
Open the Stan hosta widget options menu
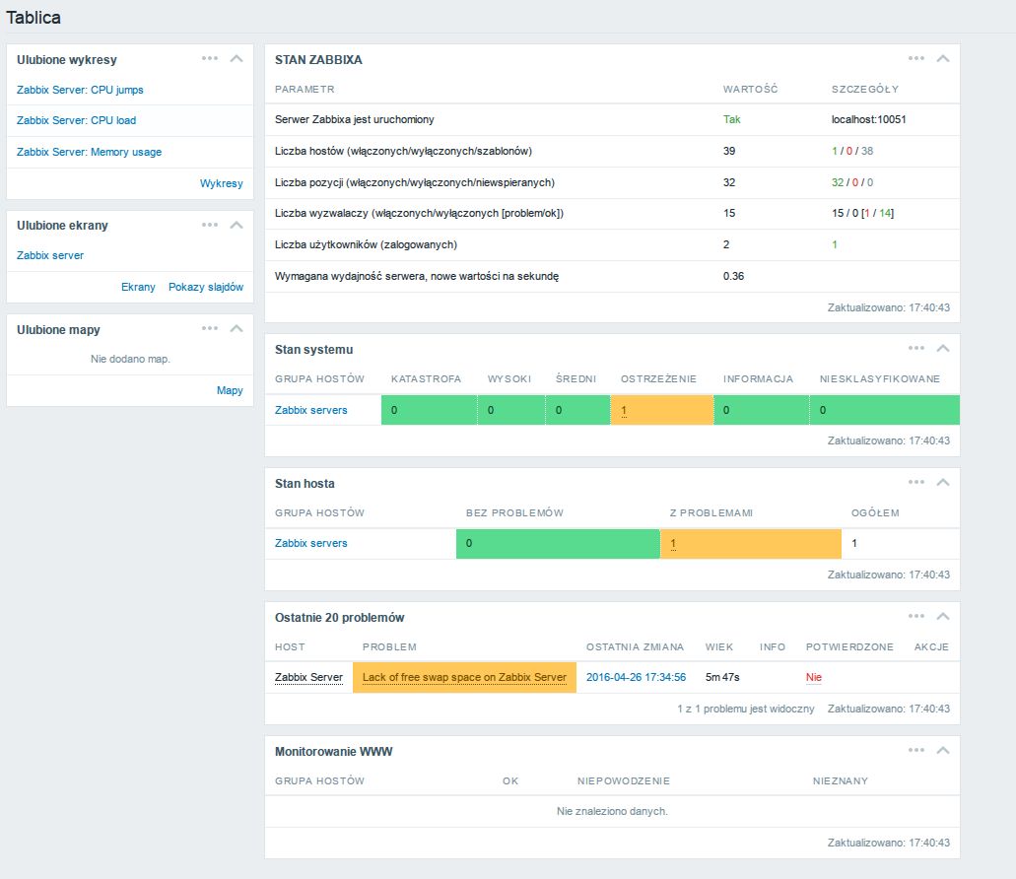coord(916,482)
